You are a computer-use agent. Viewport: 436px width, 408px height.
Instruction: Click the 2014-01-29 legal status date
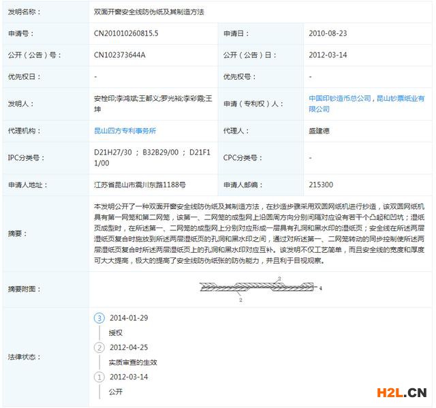(x=128, y=318)
